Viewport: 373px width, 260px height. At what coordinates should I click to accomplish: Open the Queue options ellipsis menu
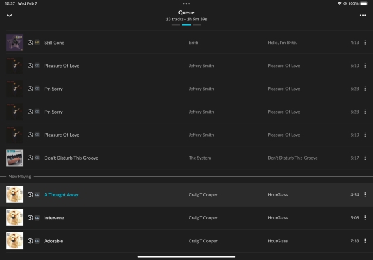pos(363,15)
